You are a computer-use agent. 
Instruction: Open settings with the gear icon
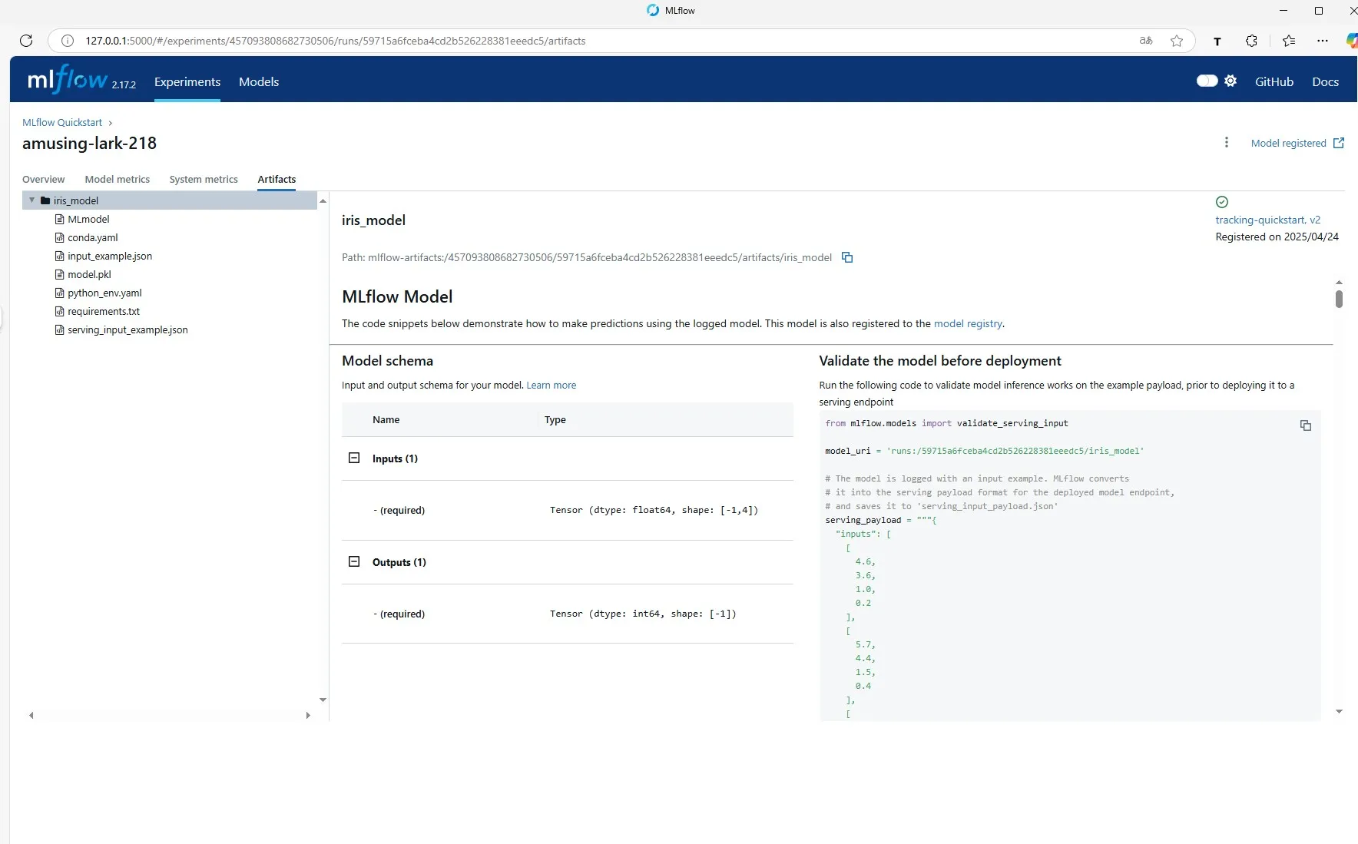click(x=1232, y=81)
